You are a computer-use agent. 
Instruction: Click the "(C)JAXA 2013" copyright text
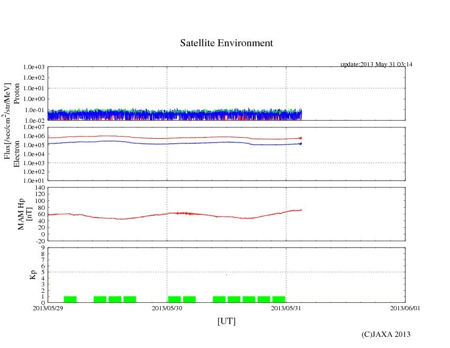pyautogui.click(x=386, y=335)
